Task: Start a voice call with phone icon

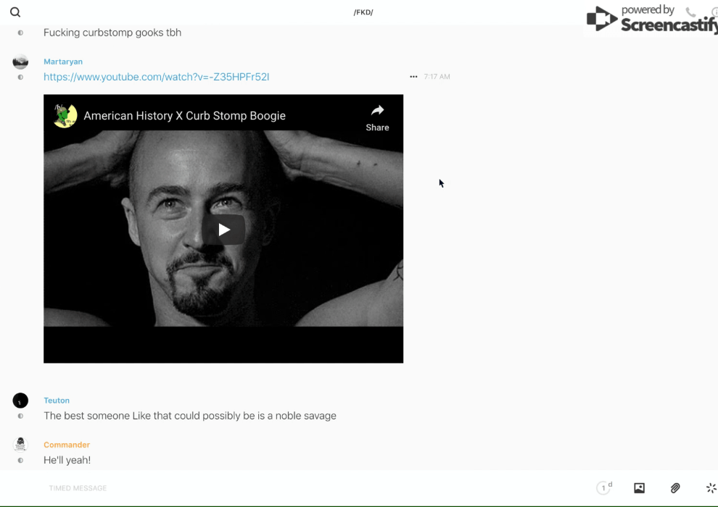Action: pos(690,12)
